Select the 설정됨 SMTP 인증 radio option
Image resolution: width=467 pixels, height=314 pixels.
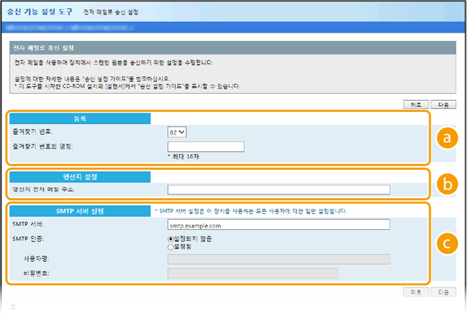click(171, 246)
